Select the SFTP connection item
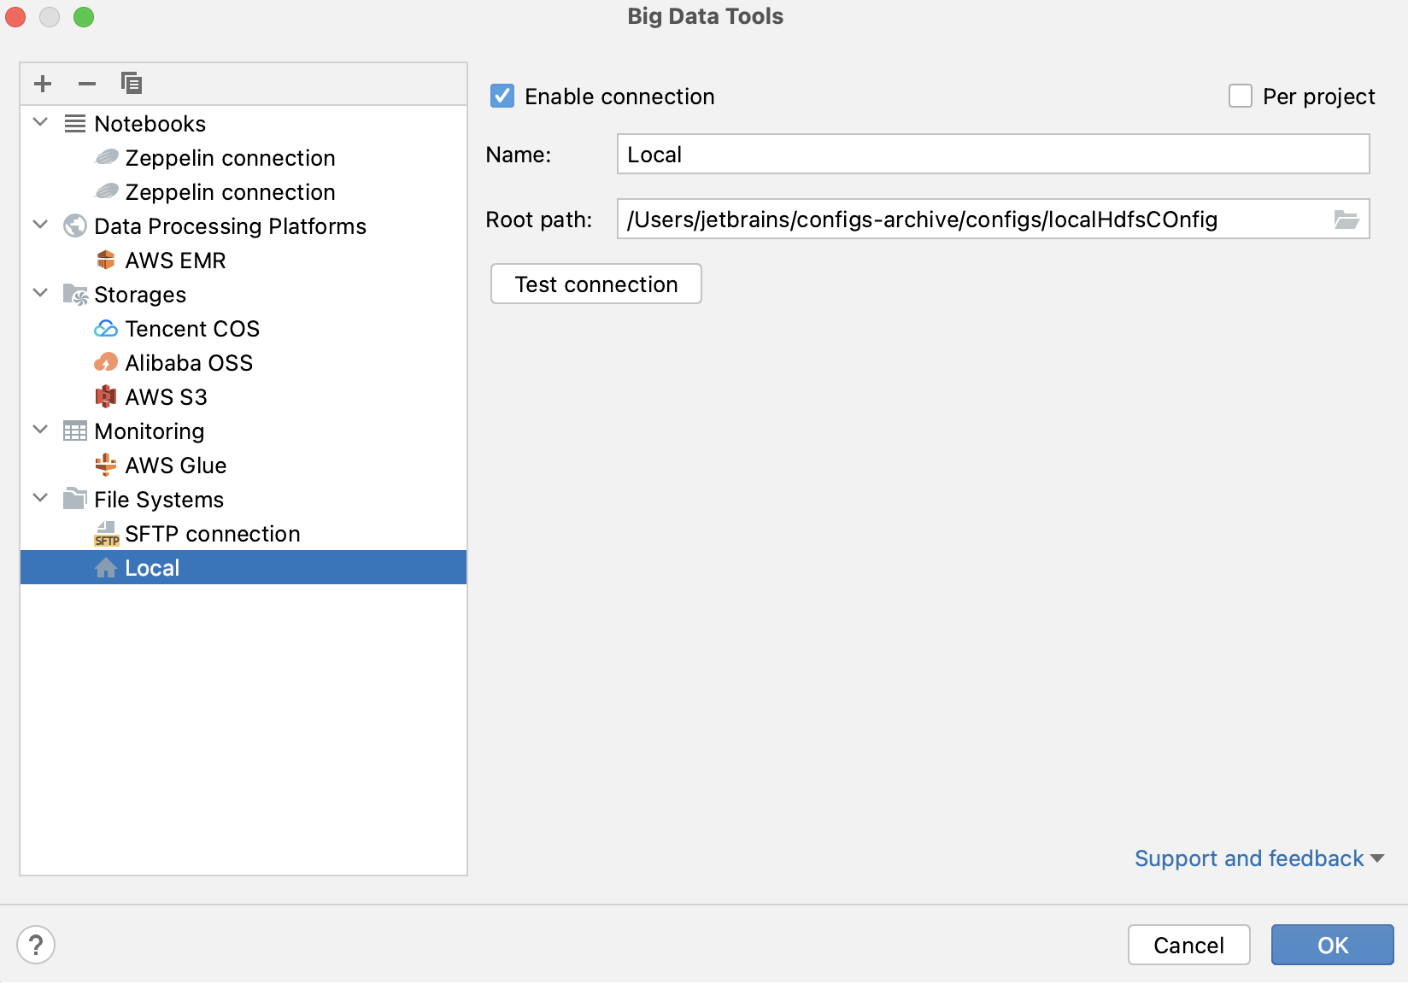 point(212,534)
